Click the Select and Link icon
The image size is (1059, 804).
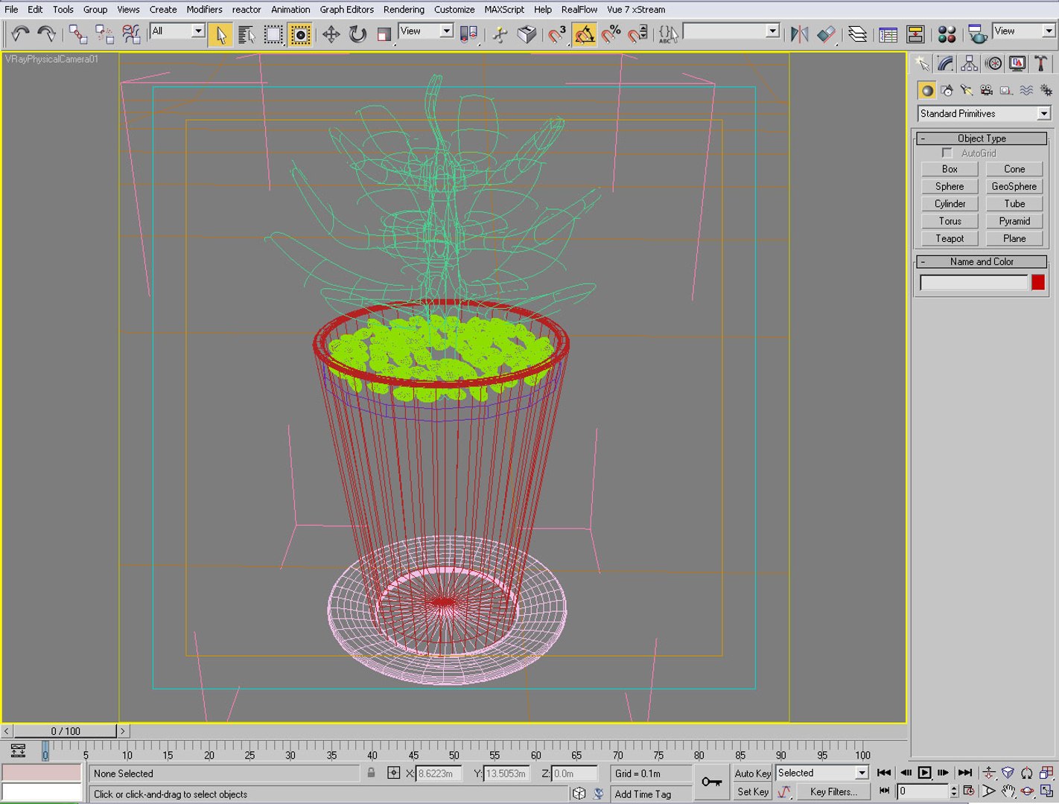point(77,34)
